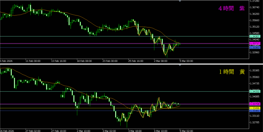The height and width of the screenshot is (132, 263).
Task: Click the "18 Feb 08:00" time axis label
Action: tap(84, 61)
